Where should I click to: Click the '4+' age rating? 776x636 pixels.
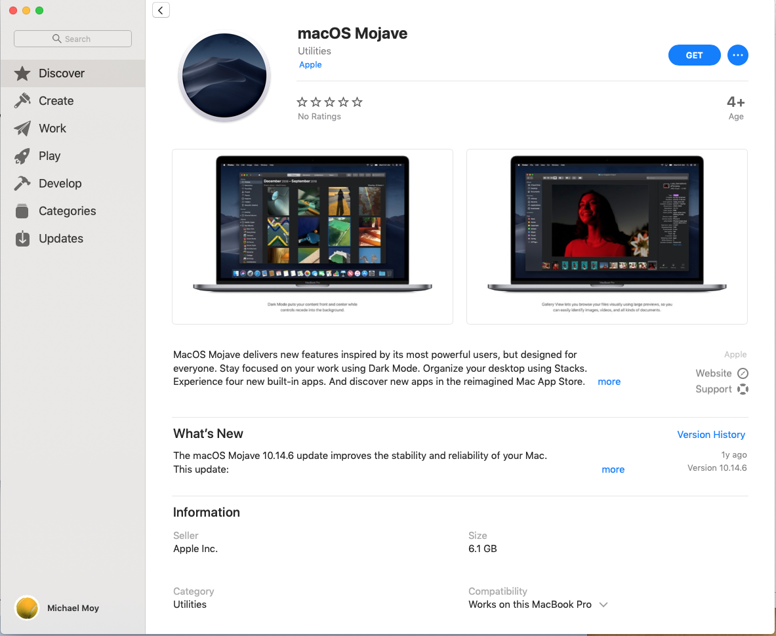pos(735,102)
